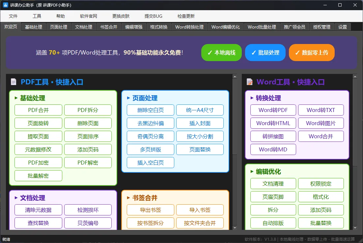Image resolution: width=363 pixels, height=243 pixels.
Task: Click the orange 数据零上传 badge
Action: tap(312, 53)
